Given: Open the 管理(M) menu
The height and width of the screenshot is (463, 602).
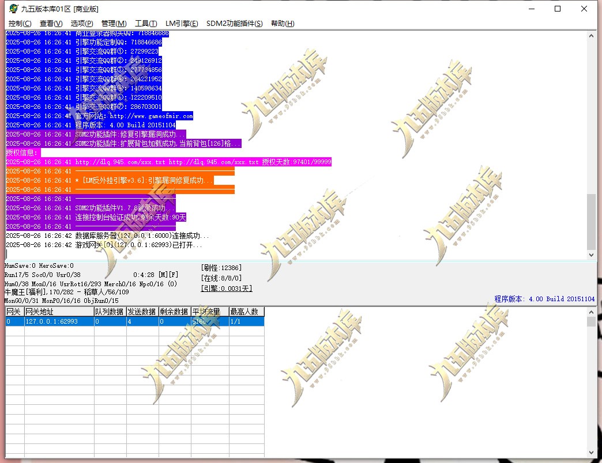Looking at the screenshot, I should click(x=114, y=24).
